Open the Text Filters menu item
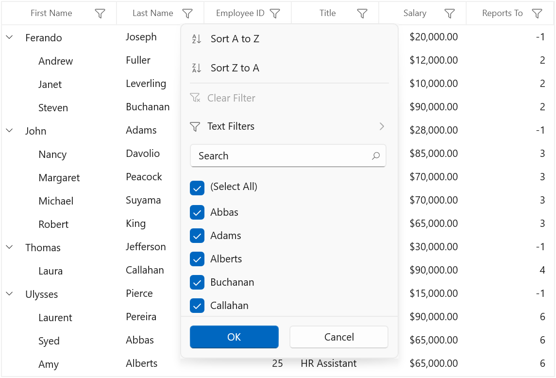The image size is (556, 378). pyautogui.click(x=289, y=126)
